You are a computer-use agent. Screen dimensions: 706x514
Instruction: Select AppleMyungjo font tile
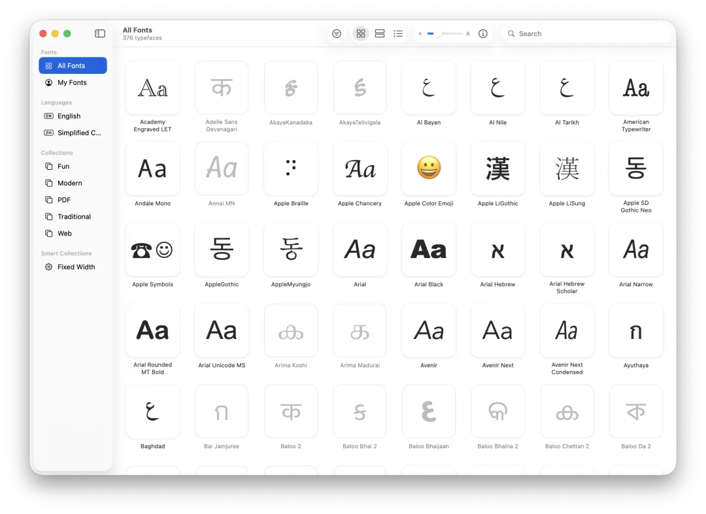[291, 250]
